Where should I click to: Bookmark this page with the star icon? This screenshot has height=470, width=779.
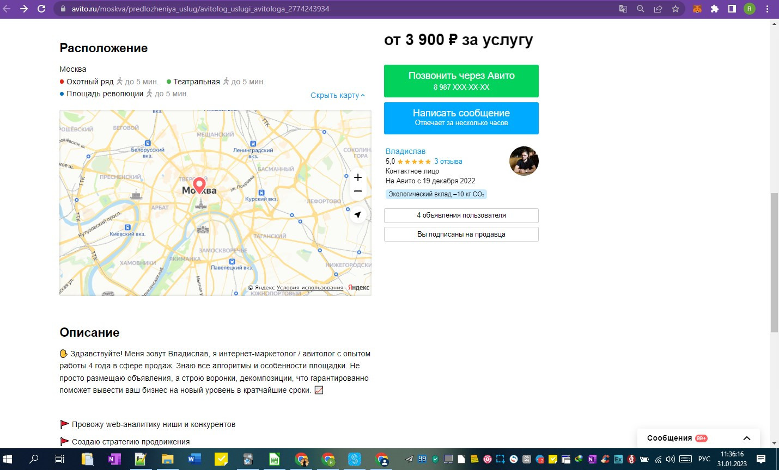tap(675, 9)
